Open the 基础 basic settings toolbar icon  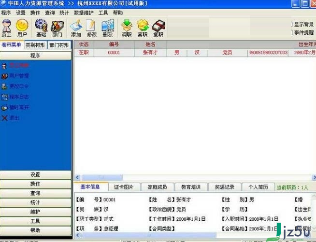click(41, 28)
